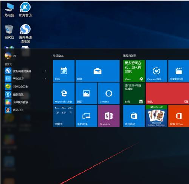Open the 邮件 mail tile
Viewport: 189px width, 184px height.
pyautogui.click(x=98, y=71)
